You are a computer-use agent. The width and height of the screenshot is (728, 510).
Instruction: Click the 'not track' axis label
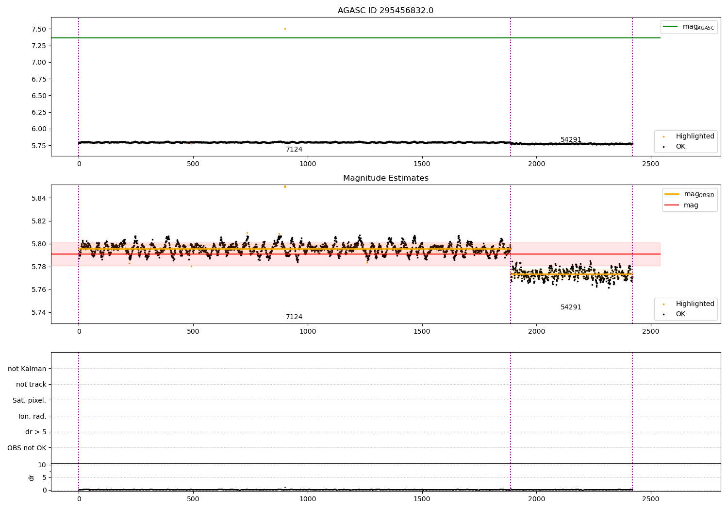(x=31, y=385)
